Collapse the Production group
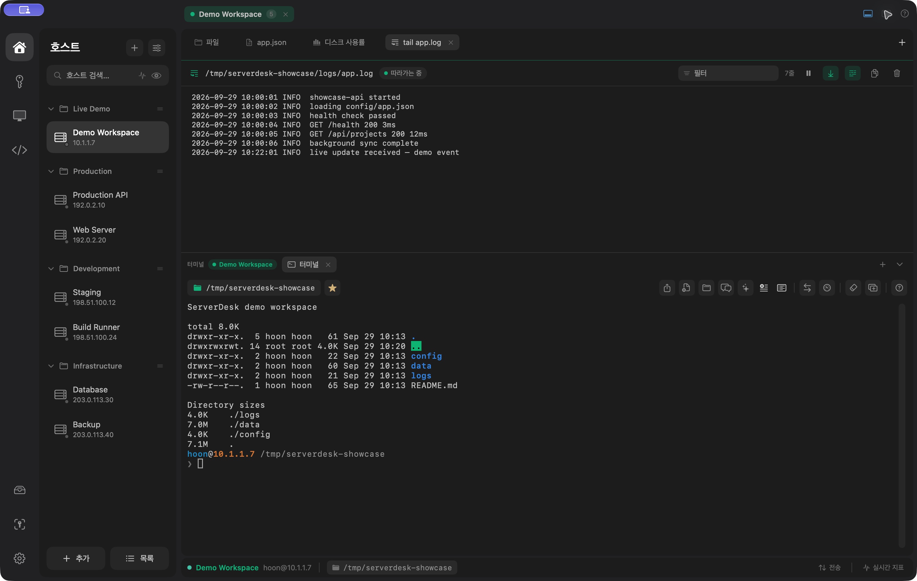 [x=51, y=171]
